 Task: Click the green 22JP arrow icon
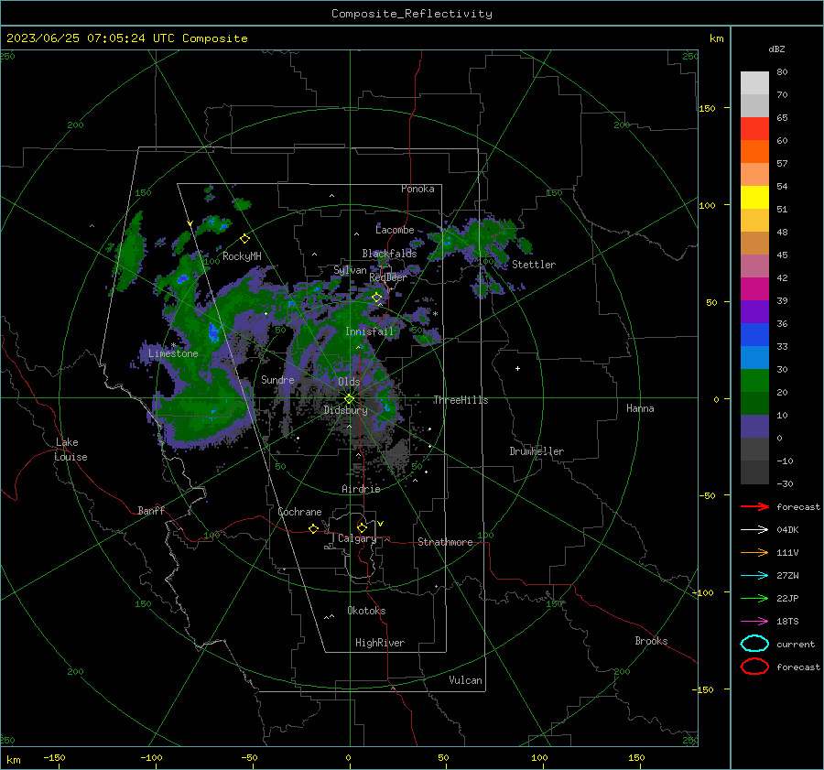[x=754, y=598]
